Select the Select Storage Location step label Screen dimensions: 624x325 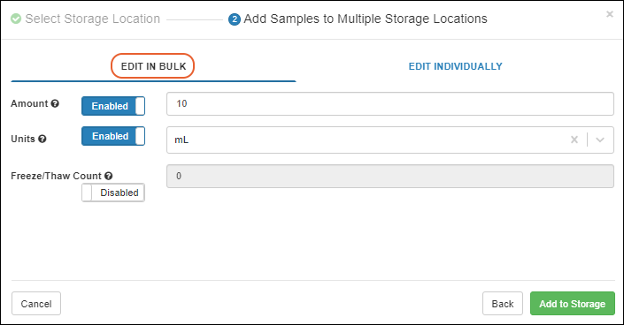[92, 19]
